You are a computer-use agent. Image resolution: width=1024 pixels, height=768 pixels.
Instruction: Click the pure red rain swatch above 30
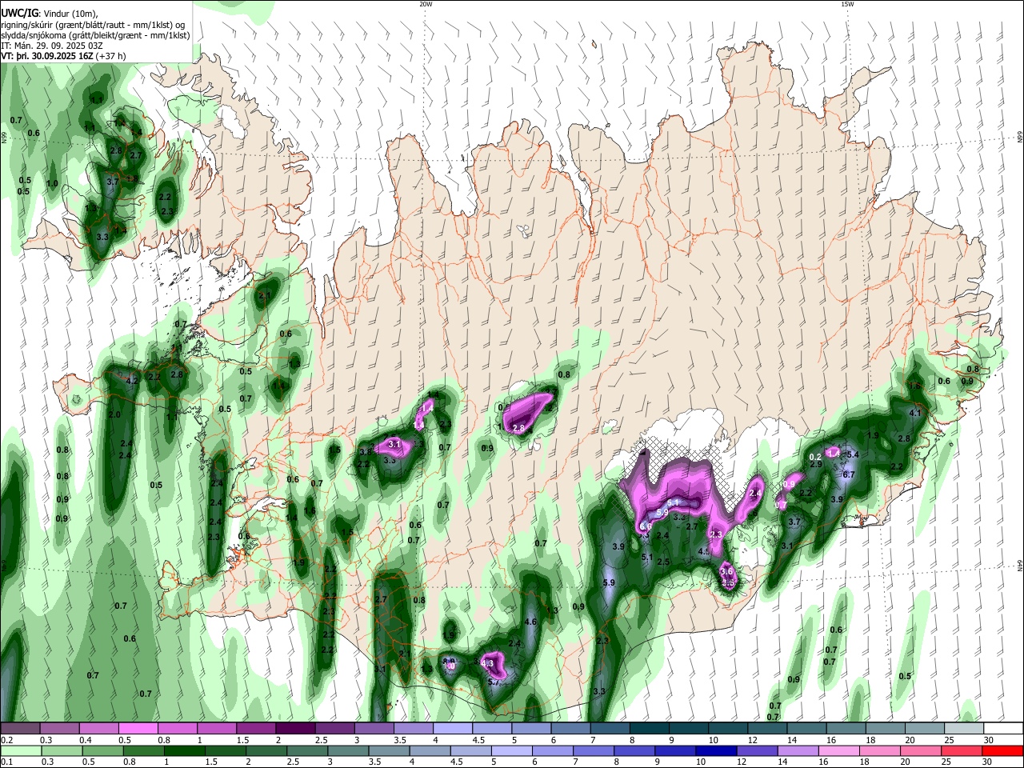pyautogui.click(x=1002, y=750)
